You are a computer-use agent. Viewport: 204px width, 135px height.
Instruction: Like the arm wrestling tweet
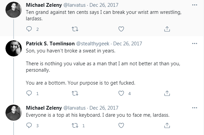(121, 29)
